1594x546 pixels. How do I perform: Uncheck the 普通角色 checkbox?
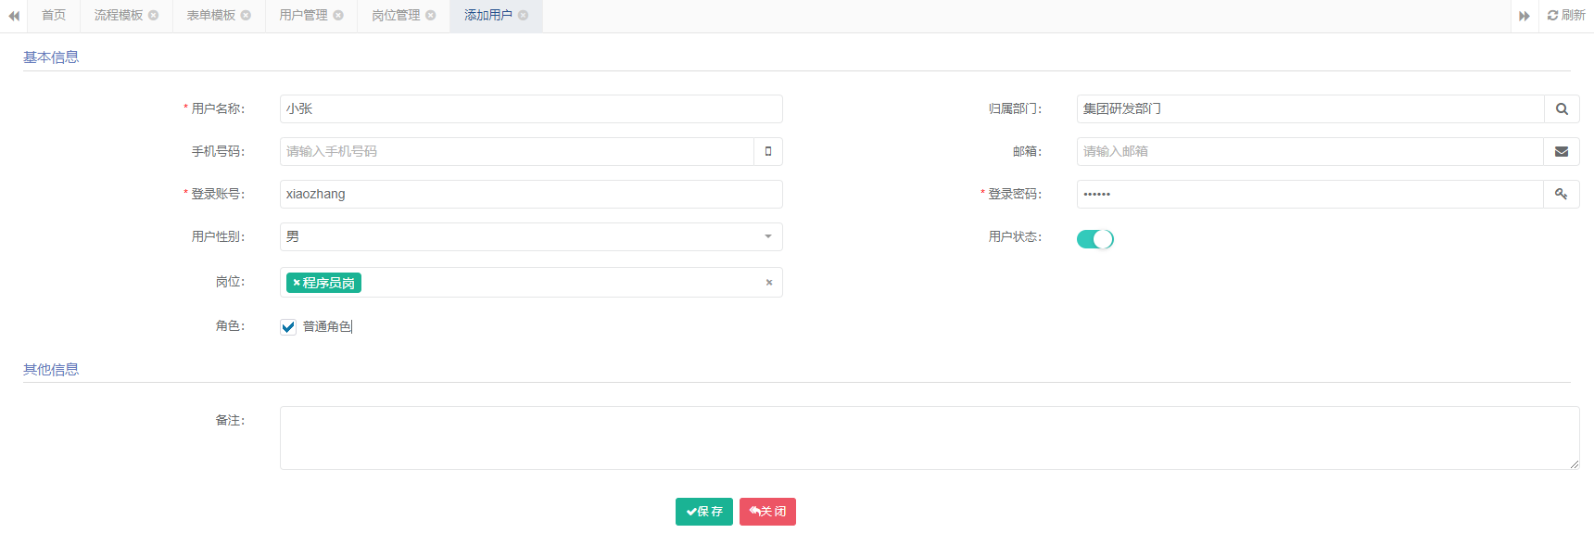click(288, 326)
